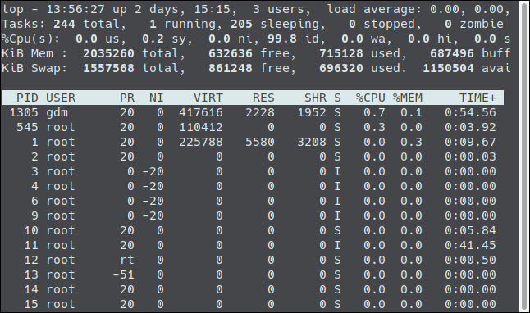The width and height of the screenshot is (530, 313).
Task: Click the buffer memory value 687496
Action: 452,53
